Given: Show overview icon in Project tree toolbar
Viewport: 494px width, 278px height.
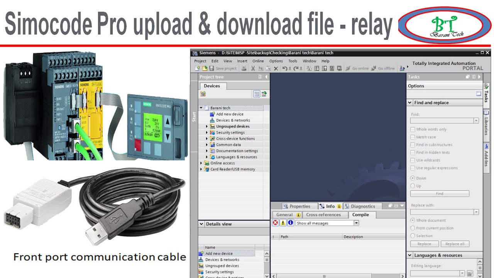Looking at the screenshot, I should click(x=257, y=94).
